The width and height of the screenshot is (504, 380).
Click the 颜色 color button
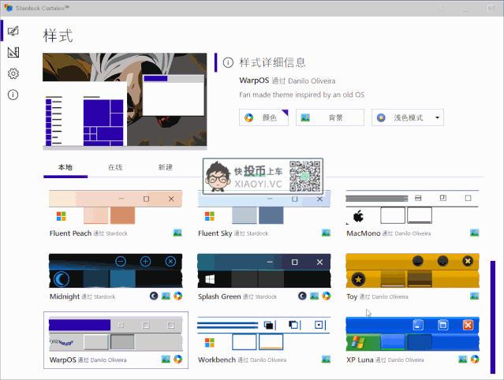tap(263, 117)
